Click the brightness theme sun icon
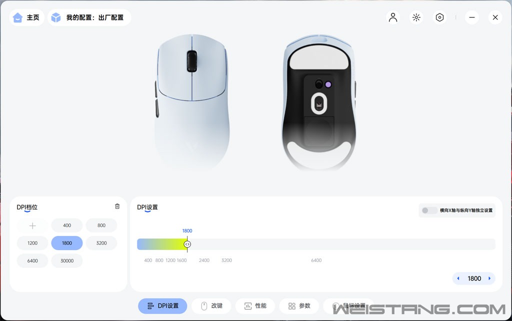 (x=416, y=17)
